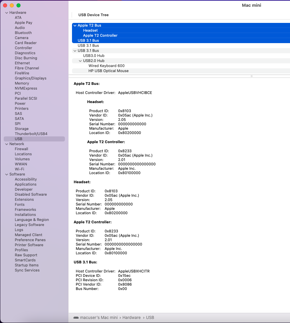The width and height of the screenshot is (290, 323).
Task: Collapse the Hardware section chevron
Action: pyautogui.click(x=7, y=13)
